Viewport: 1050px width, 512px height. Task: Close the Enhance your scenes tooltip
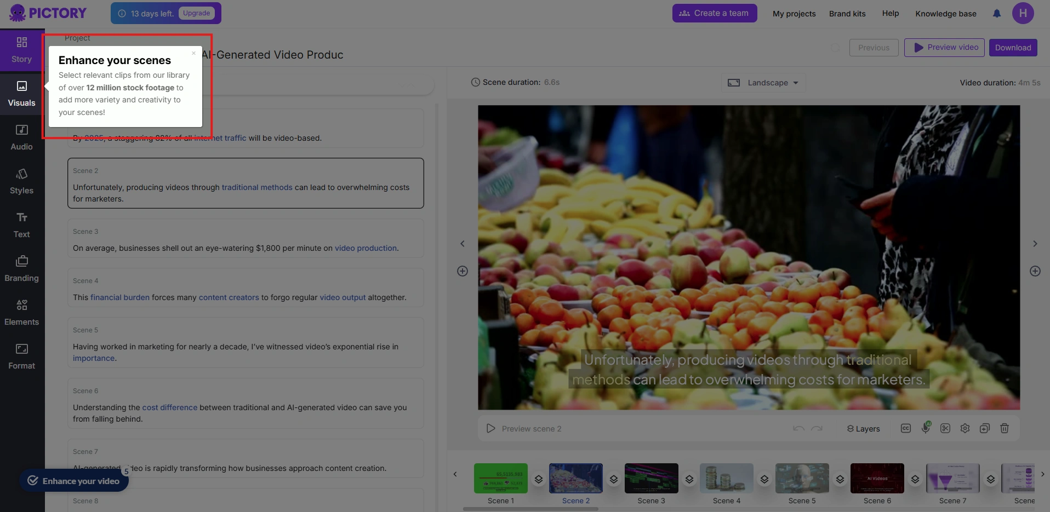[193, 53]
